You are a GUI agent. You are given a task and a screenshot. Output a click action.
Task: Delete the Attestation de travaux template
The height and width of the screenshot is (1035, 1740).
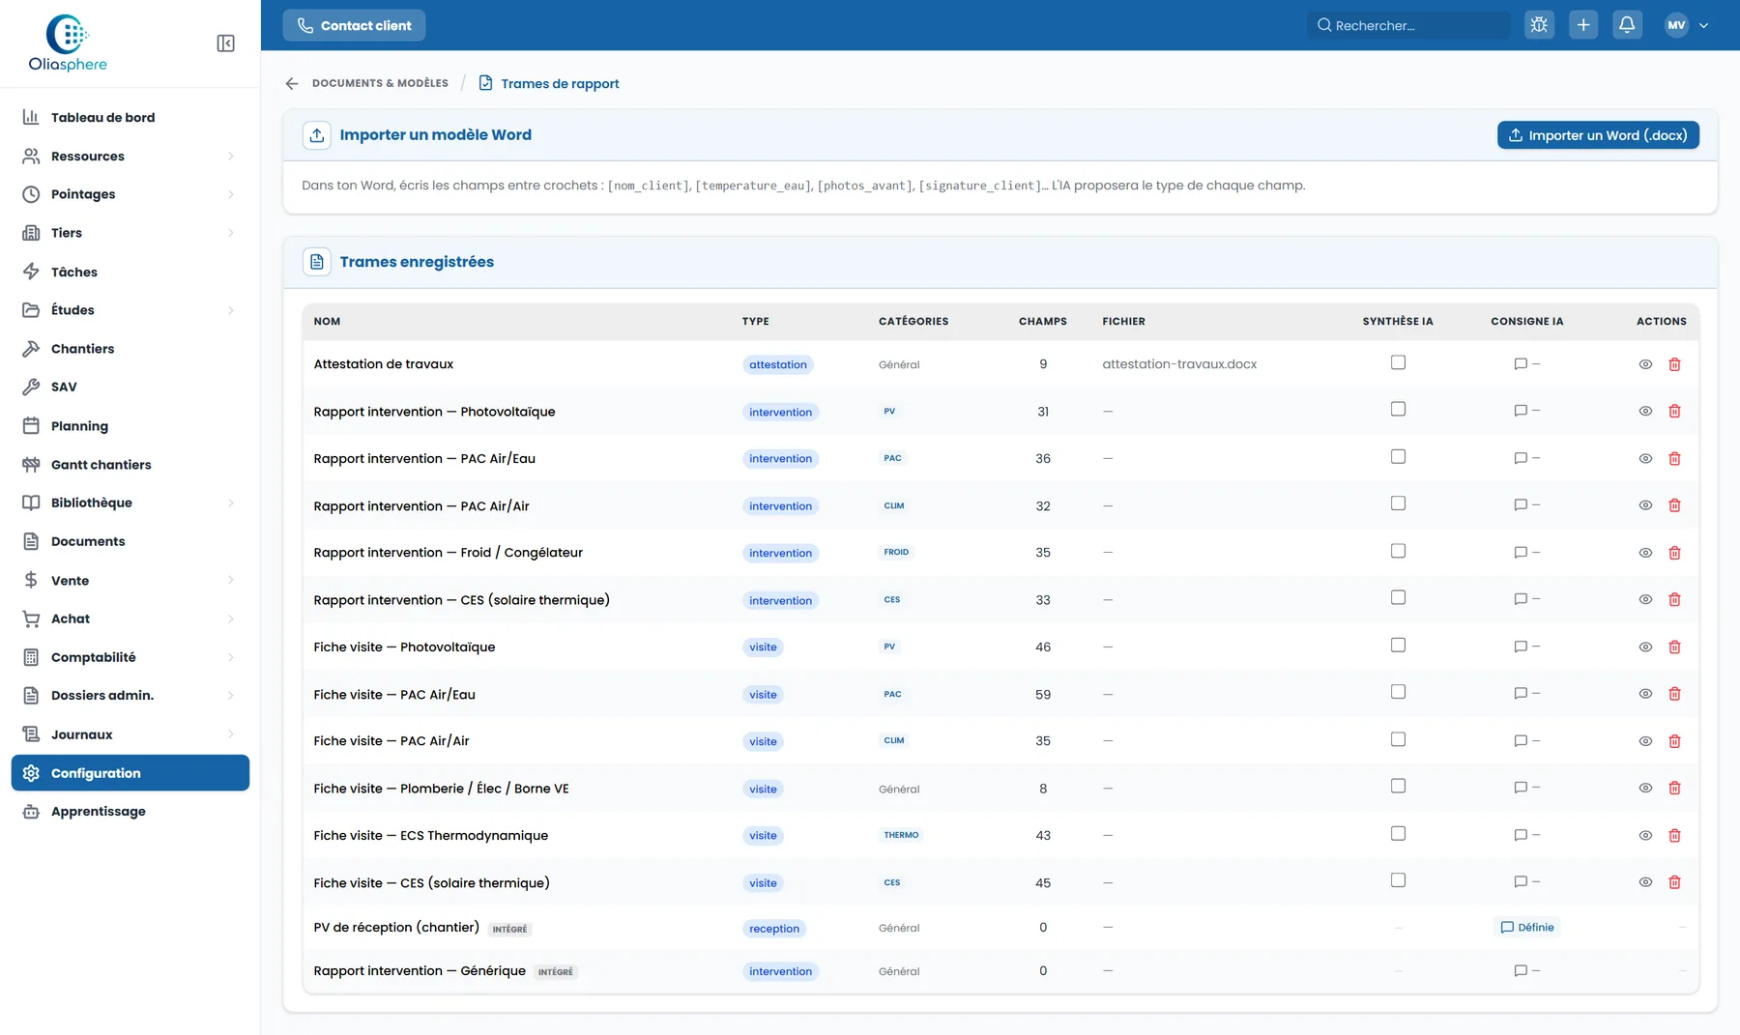tap(1674, 364)
